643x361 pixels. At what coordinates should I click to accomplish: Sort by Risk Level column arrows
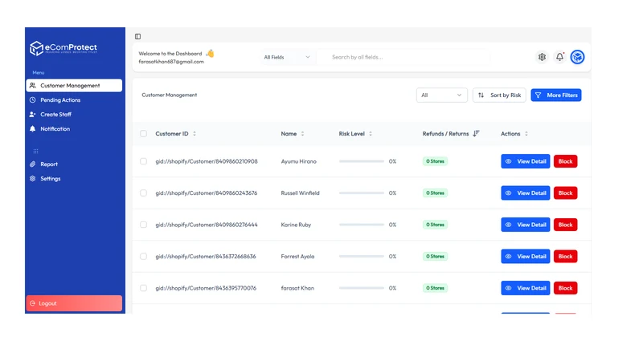(x=371, y=134)
